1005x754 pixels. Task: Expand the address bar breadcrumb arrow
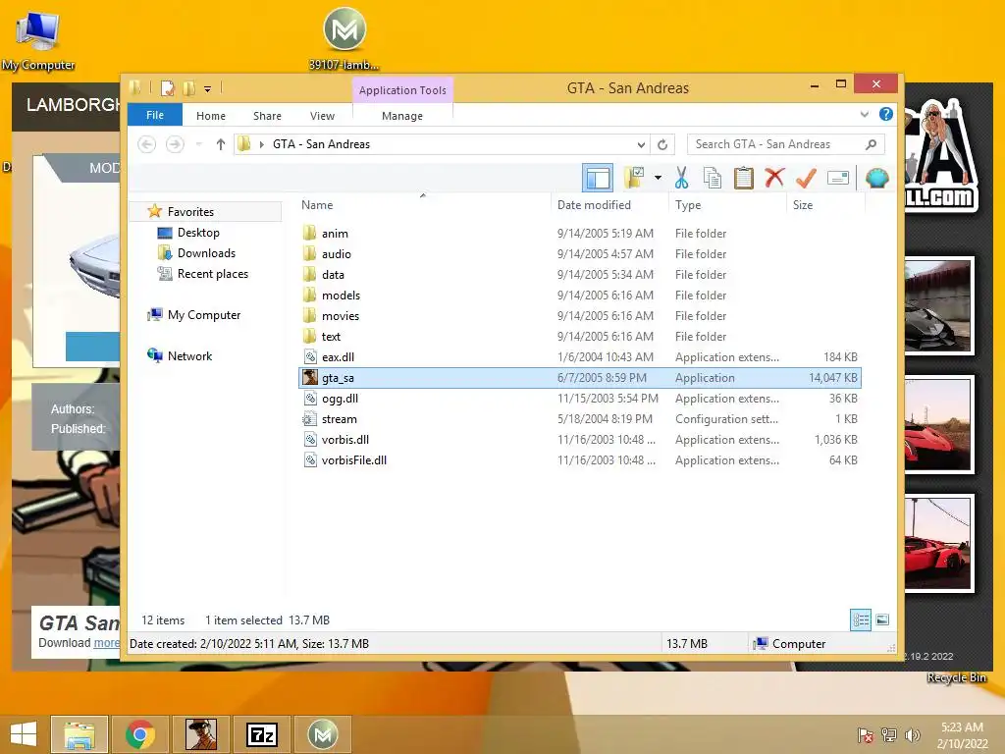[261, 144]
